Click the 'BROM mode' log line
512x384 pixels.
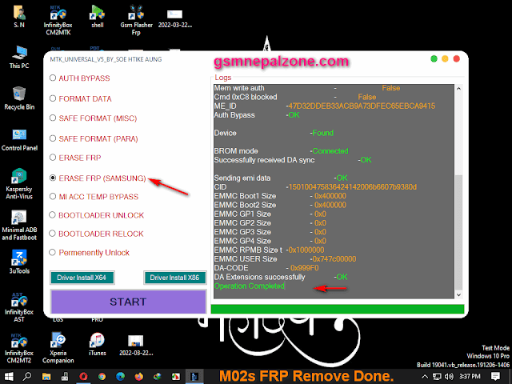(x=281, y=151)
